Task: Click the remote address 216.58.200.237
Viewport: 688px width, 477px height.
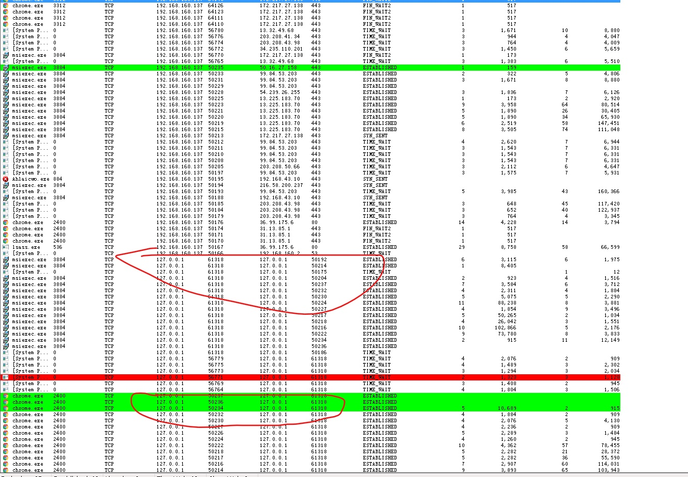Action: coord(282,185)
